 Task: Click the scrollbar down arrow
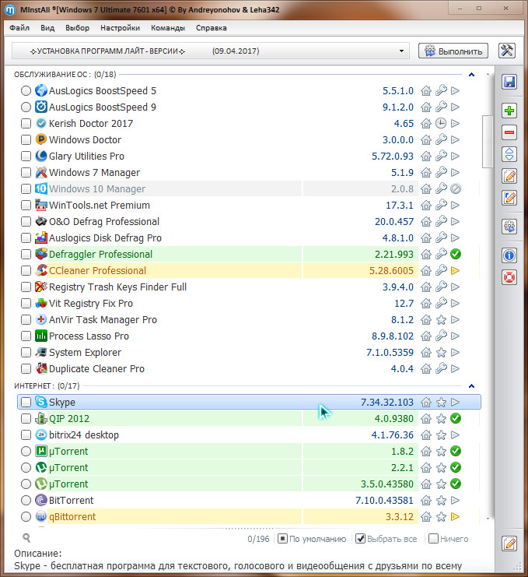tap(488, 519)
